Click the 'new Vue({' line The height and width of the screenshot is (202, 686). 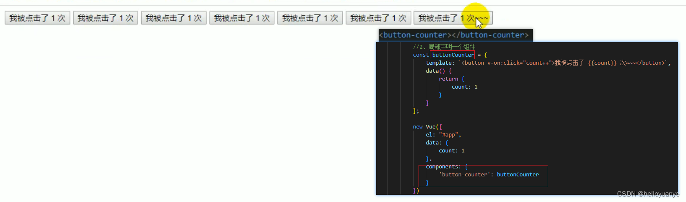(x=427, y=127)
